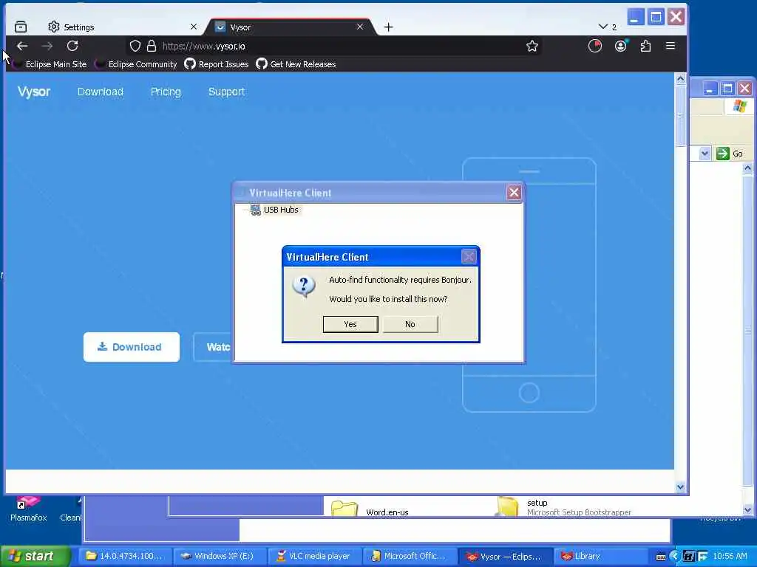Viewport: 757px width, 567px height.
Task: Open the Eclipse Community bookmark
Action: click(x=136, y=64)
